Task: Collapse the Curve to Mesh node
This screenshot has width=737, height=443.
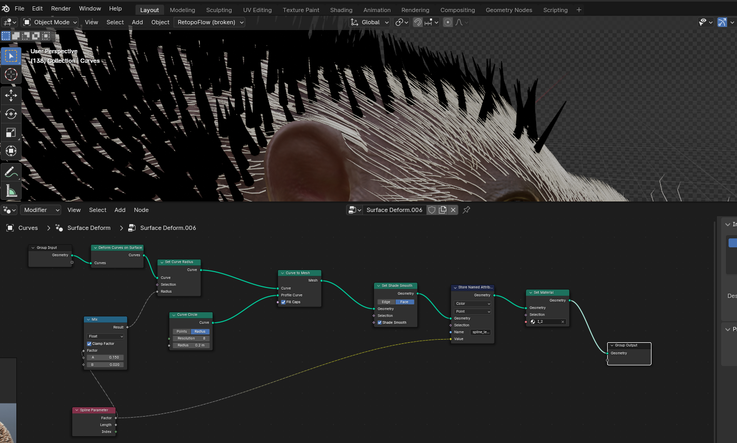Action: [283, 273]
